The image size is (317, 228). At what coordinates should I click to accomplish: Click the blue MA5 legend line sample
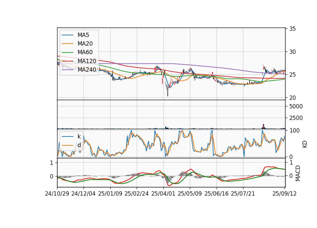(x=67, y=35)
